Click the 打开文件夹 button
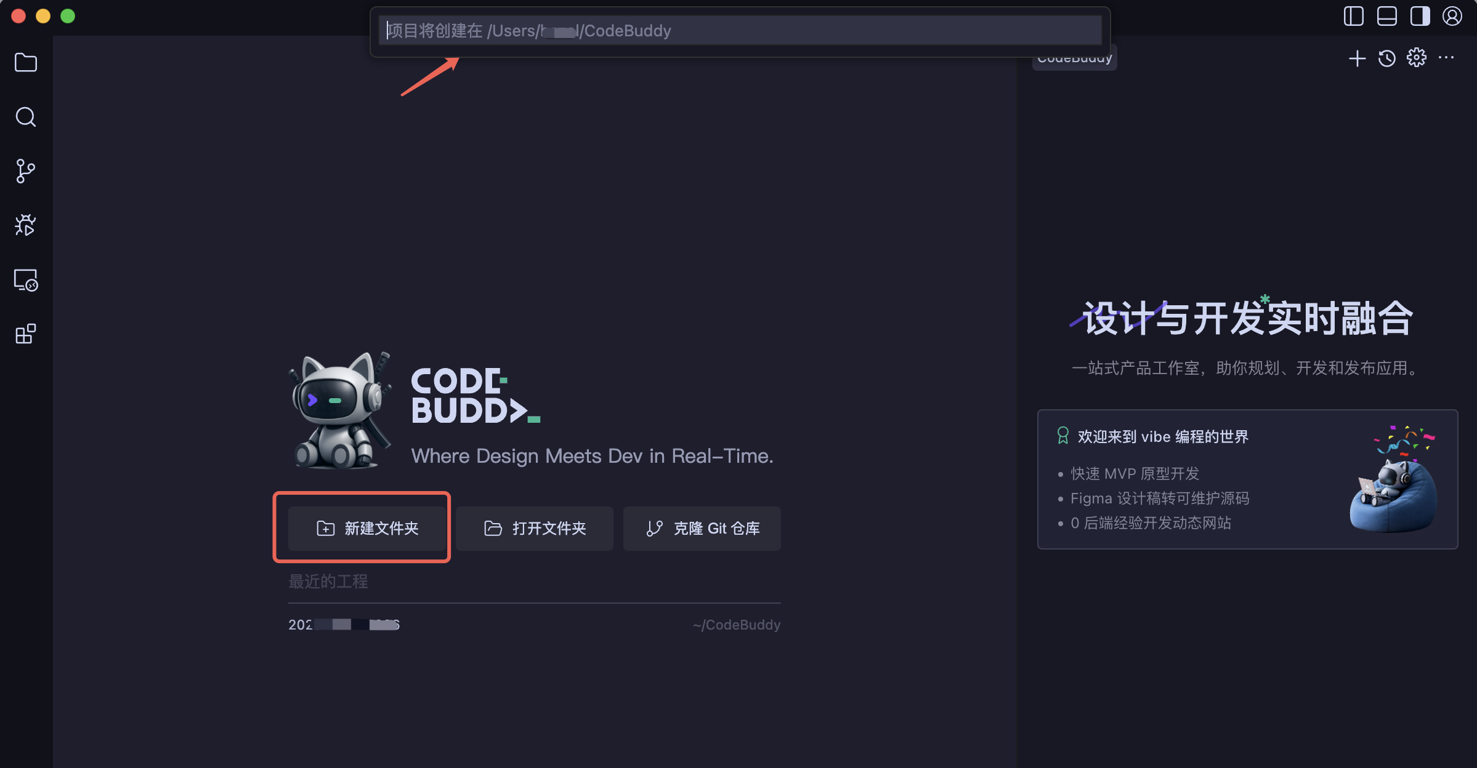The image size is (1477, 768). 535,528
